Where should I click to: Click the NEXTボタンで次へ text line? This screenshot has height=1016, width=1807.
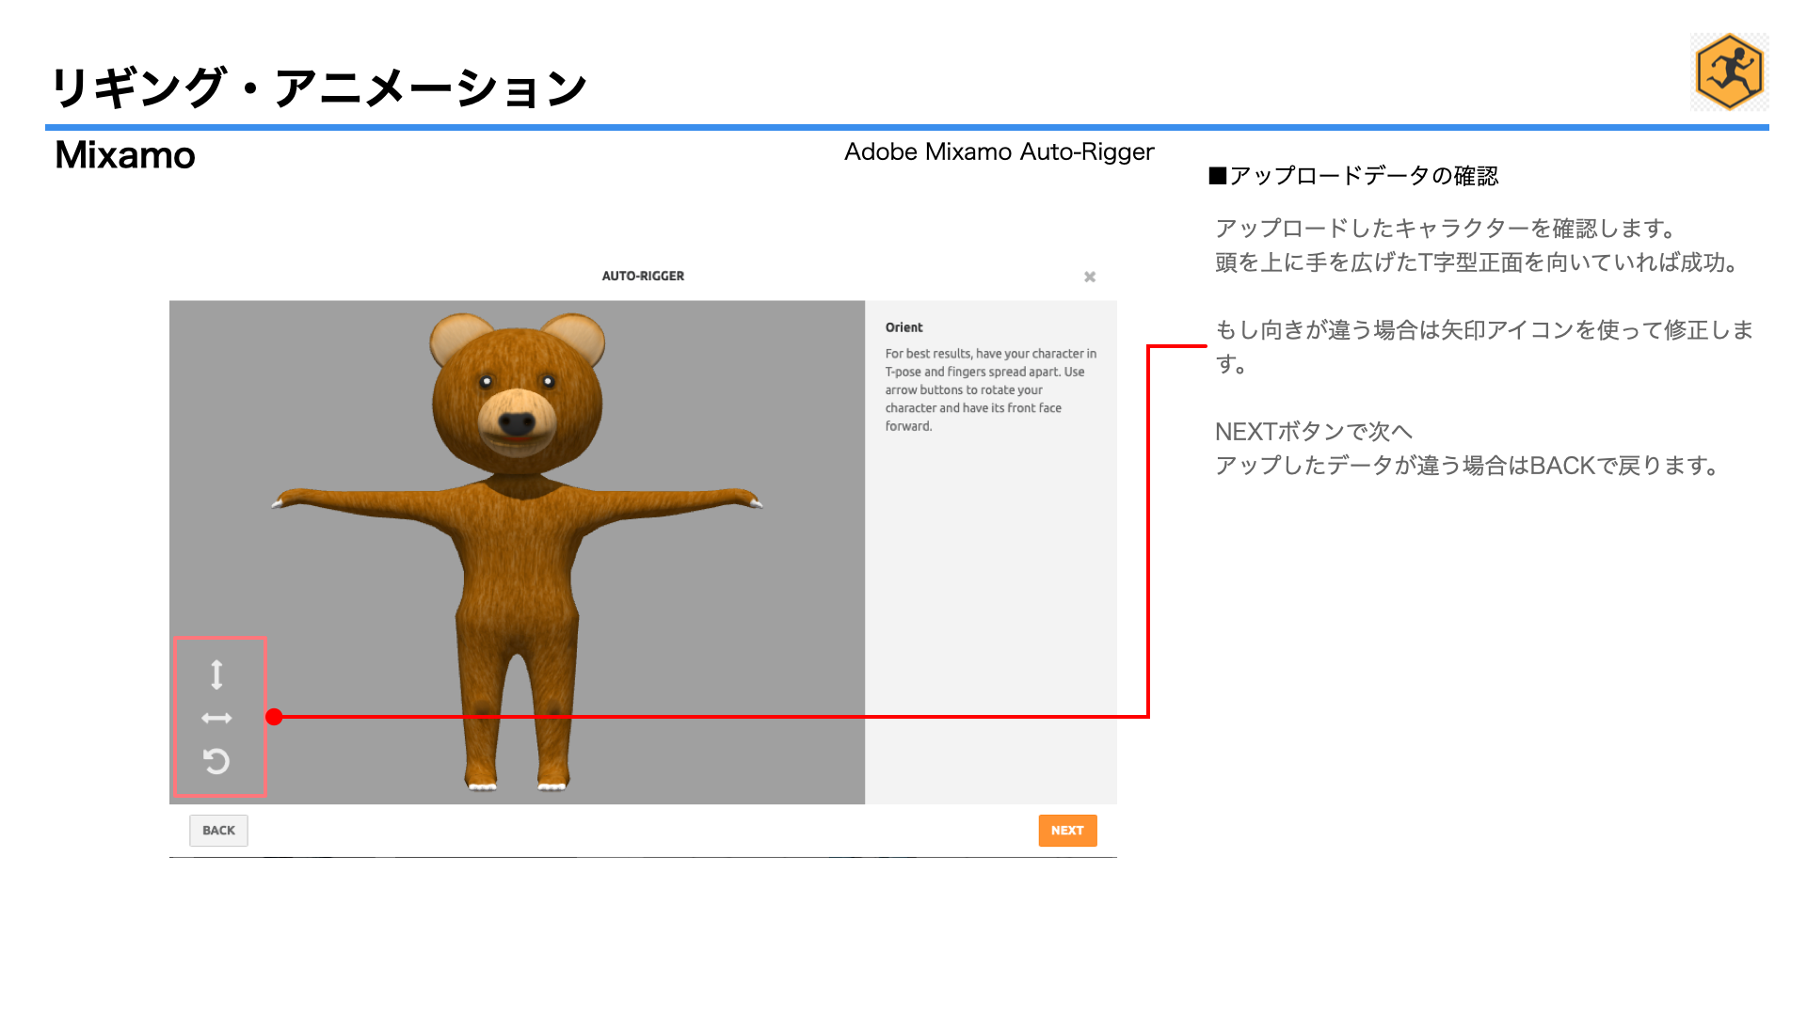1313,432
